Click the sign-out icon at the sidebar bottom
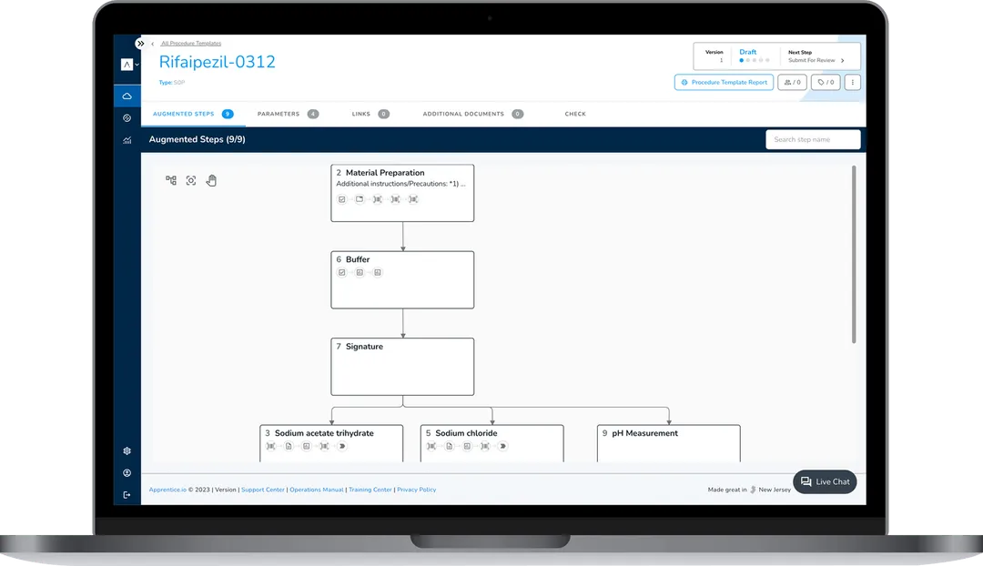Viewport: 983px width, 566px height. tap(127, 494)
